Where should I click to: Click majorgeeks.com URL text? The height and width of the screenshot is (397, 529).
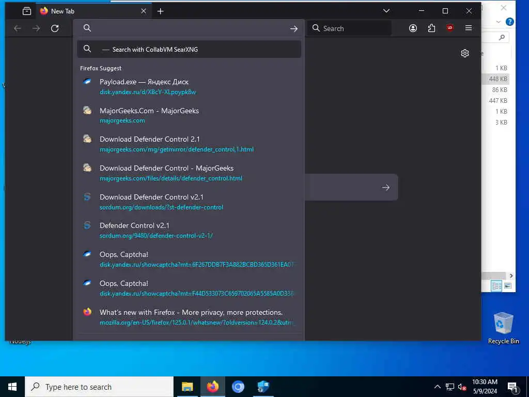point(122,120)
